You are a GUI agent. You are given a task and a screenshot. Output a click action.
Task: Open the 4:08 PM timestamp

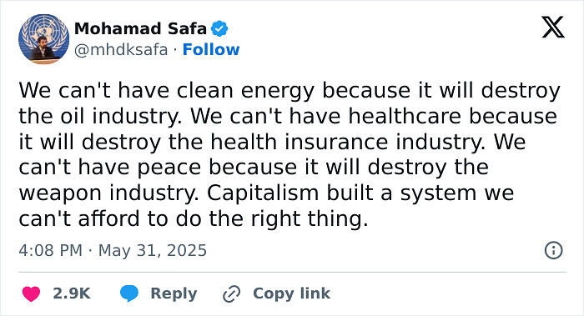click(50, 250)
